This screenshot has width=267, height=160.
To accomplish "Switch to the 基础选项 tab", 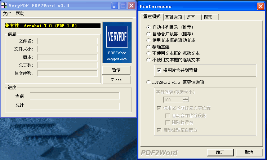I will point(174,17).
